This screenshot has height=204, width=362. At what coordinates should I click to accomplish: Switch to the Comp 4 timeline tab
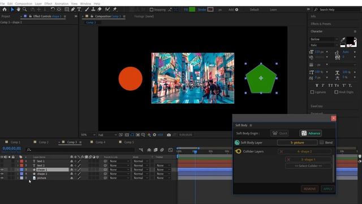click(100, 142)
